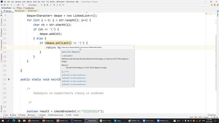Open Search Everywhere magnifier icon at top right
The height and width of the screenshot is (123, 219).
(x=211, y=5)
